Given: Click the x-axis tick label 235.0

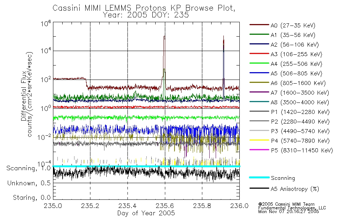Looking at the screenshot, I should pyautogui.click(x=53, y=206).
